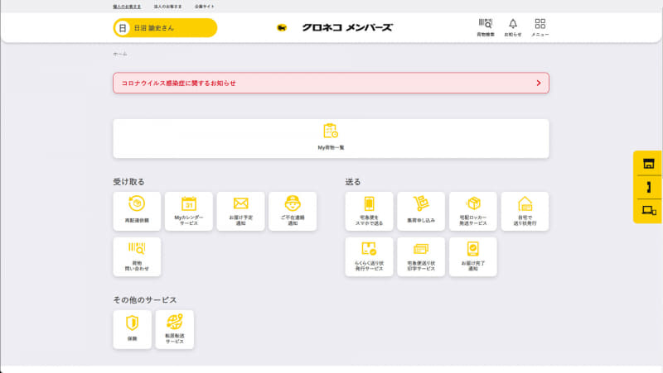Select 企業サイト top link
The width and height of the screenshot is (663, 373).
tap(204, 7)
